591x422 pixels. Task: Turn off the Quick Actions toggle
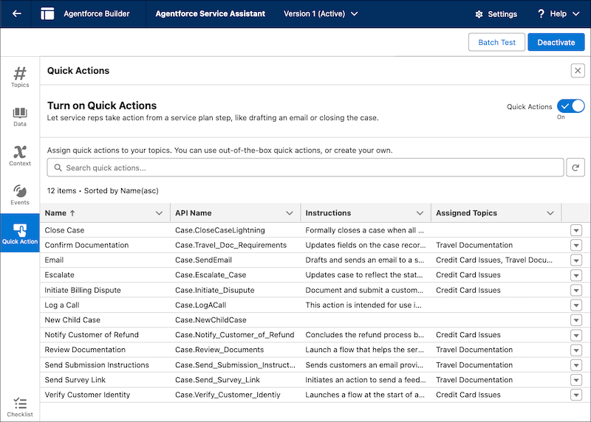570,106
